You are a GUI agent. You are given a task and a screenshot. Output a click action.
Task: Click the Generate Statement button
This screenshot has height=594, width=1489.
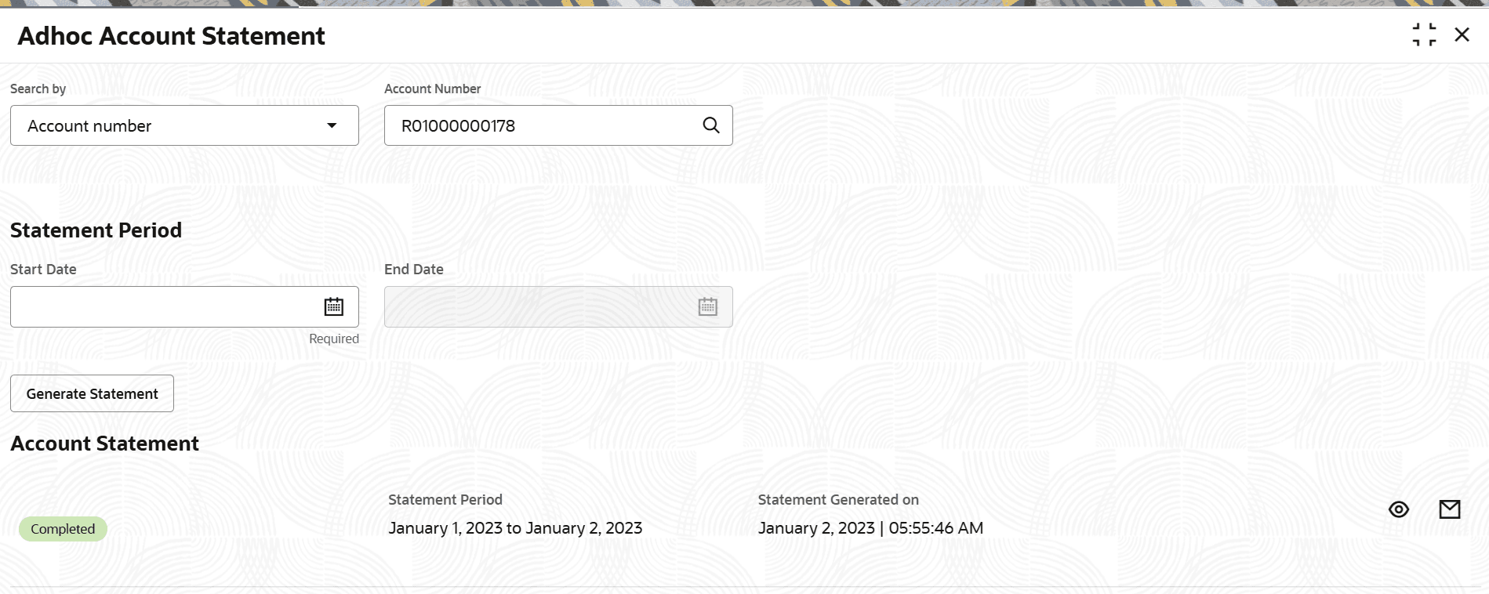tap(92, 393)
